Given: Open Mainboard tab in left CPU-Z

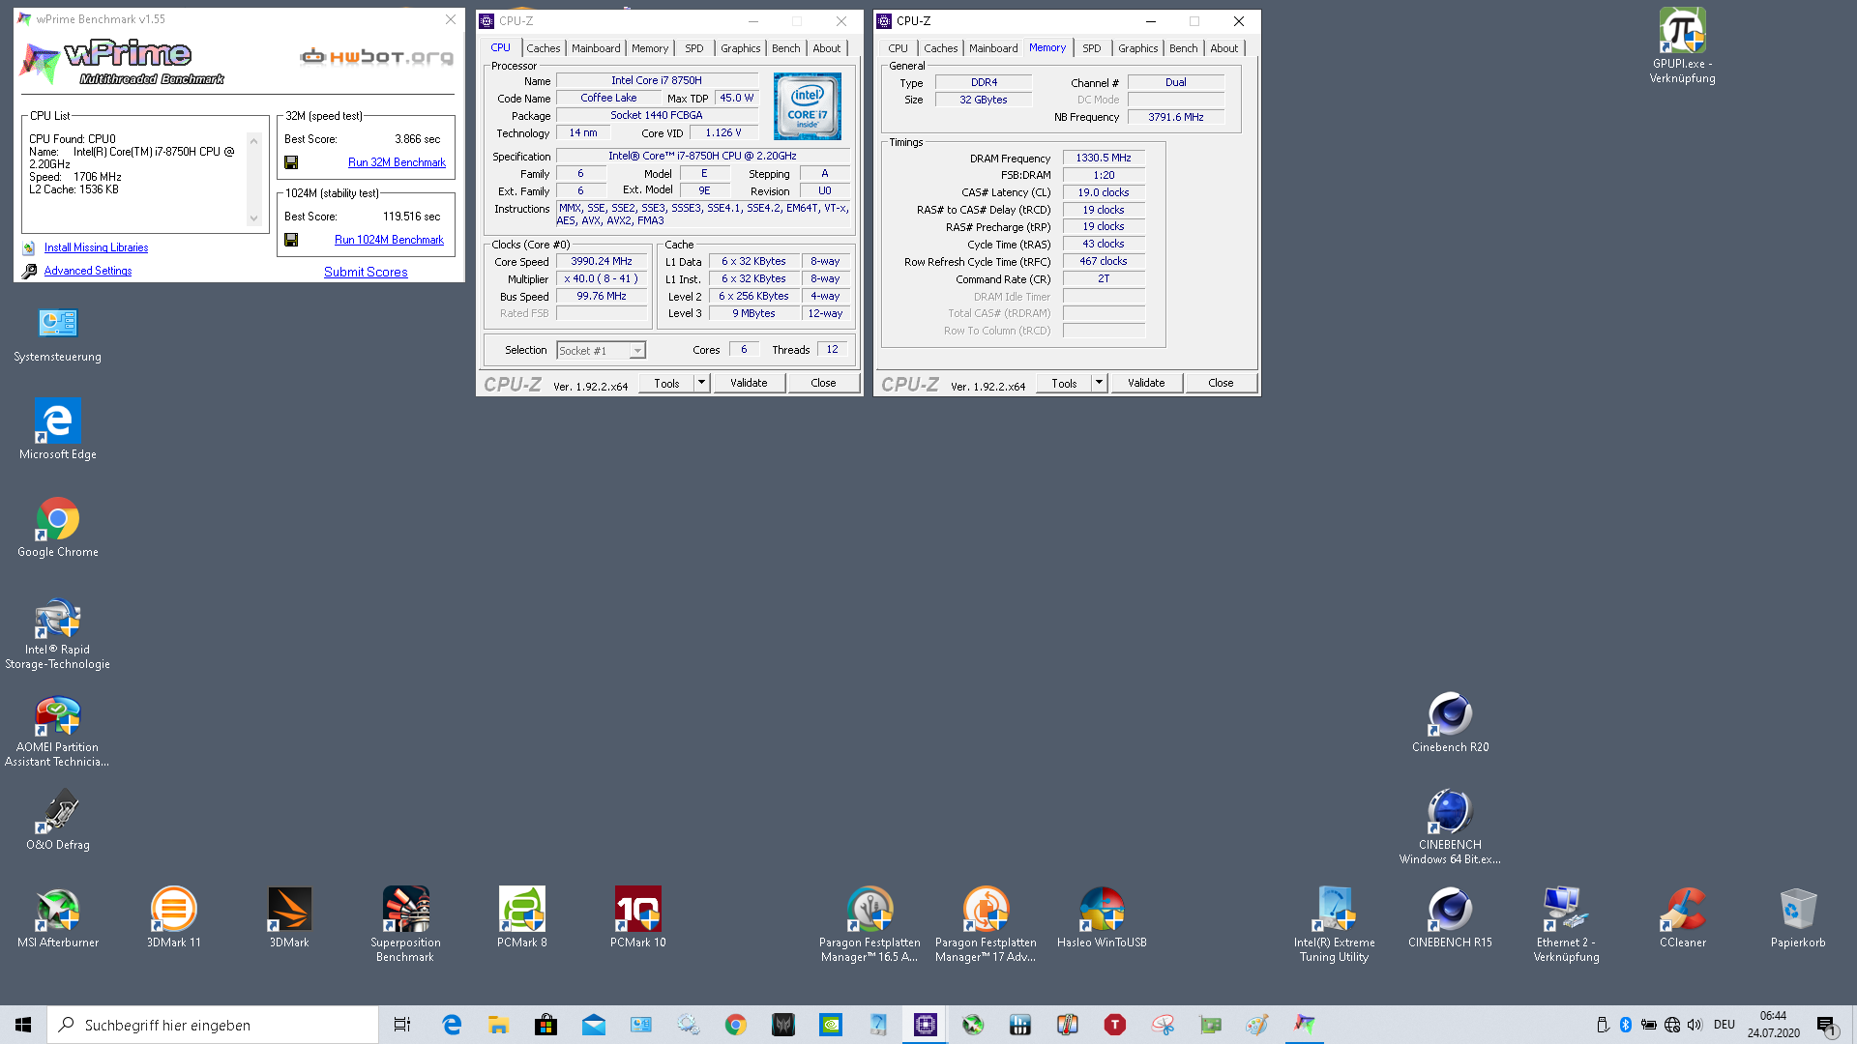Looking at the screenshot, I should tap(596, 48).
